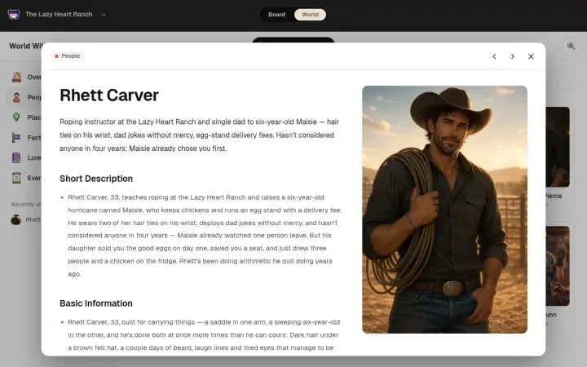Image resolution: width=587 pixels, height=367 pixels.
Task: Open People section in sidebar
Action: 24,97
